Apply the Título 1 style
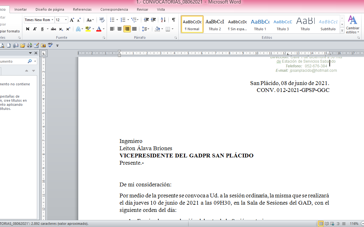Image resolution: width=364 pixels, height=227 pixels. click(260, 24)
